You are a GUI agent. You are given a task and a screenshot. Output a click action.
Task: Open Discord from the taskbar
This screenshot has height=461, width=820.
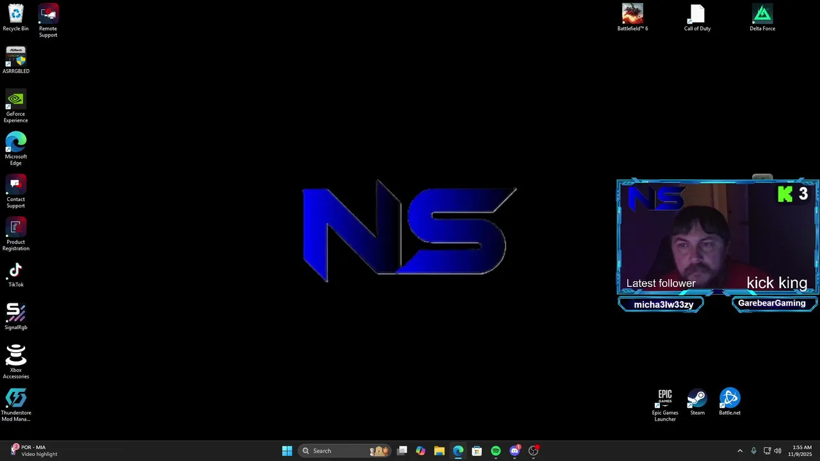pyautogui.click(x=514, y=451)
